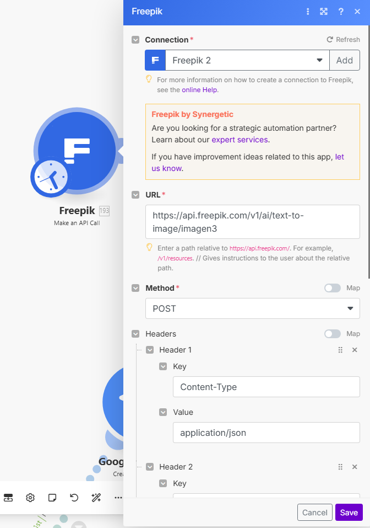Remove Header 1 with its X icon
The height and width of the screenshot is (528, 370).
(x=355, y=350)
